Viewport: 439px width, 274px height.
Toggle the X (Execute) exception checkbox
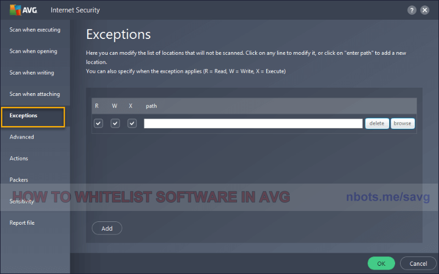coord(132,123)
